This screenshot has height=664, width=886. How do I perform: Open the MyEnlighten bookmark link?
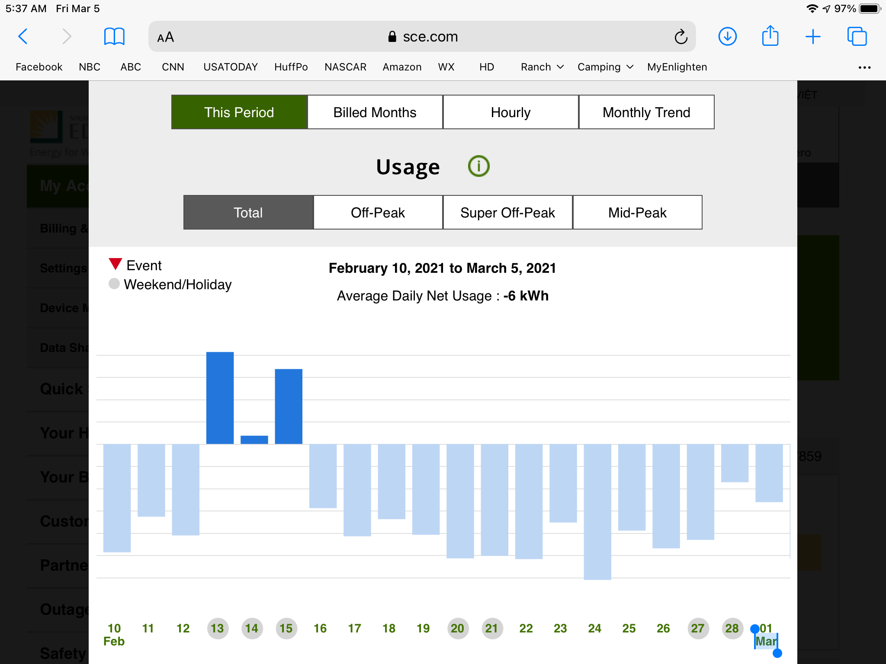(677, 67)
